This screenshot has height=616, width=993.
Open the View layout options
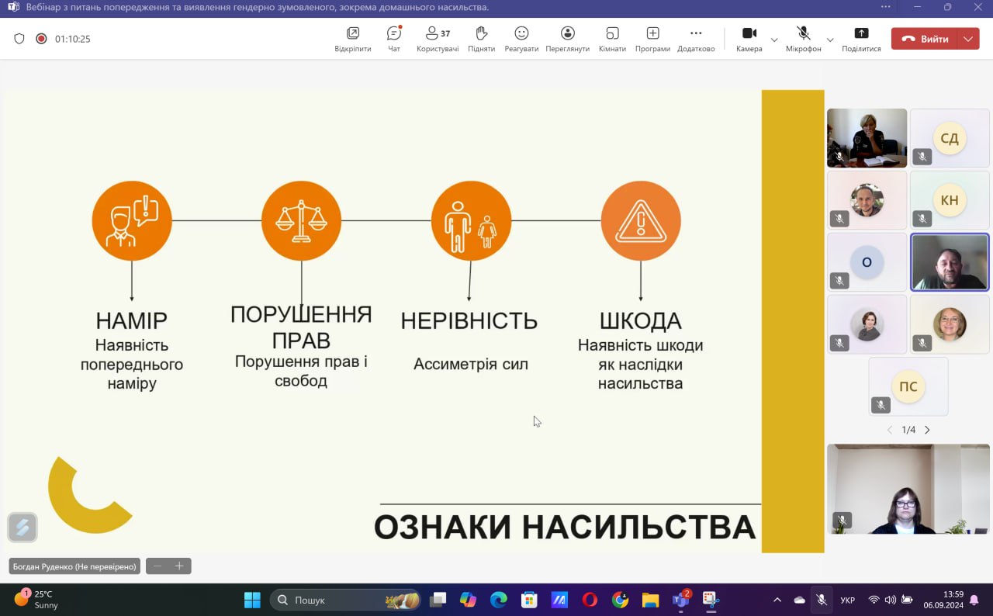[x=567, y=38]
